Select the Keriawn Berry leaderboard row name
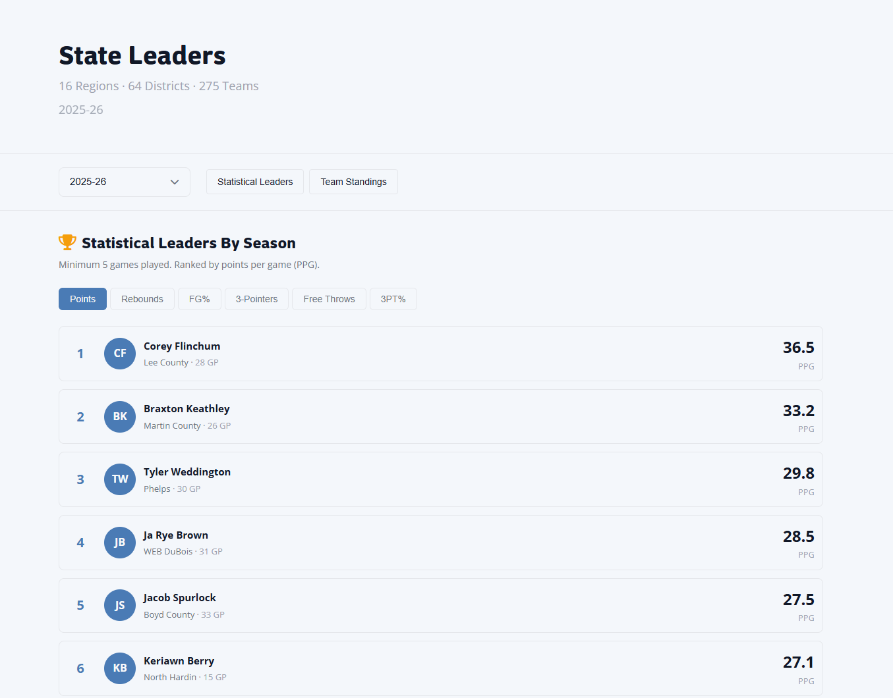 [179, 661]
